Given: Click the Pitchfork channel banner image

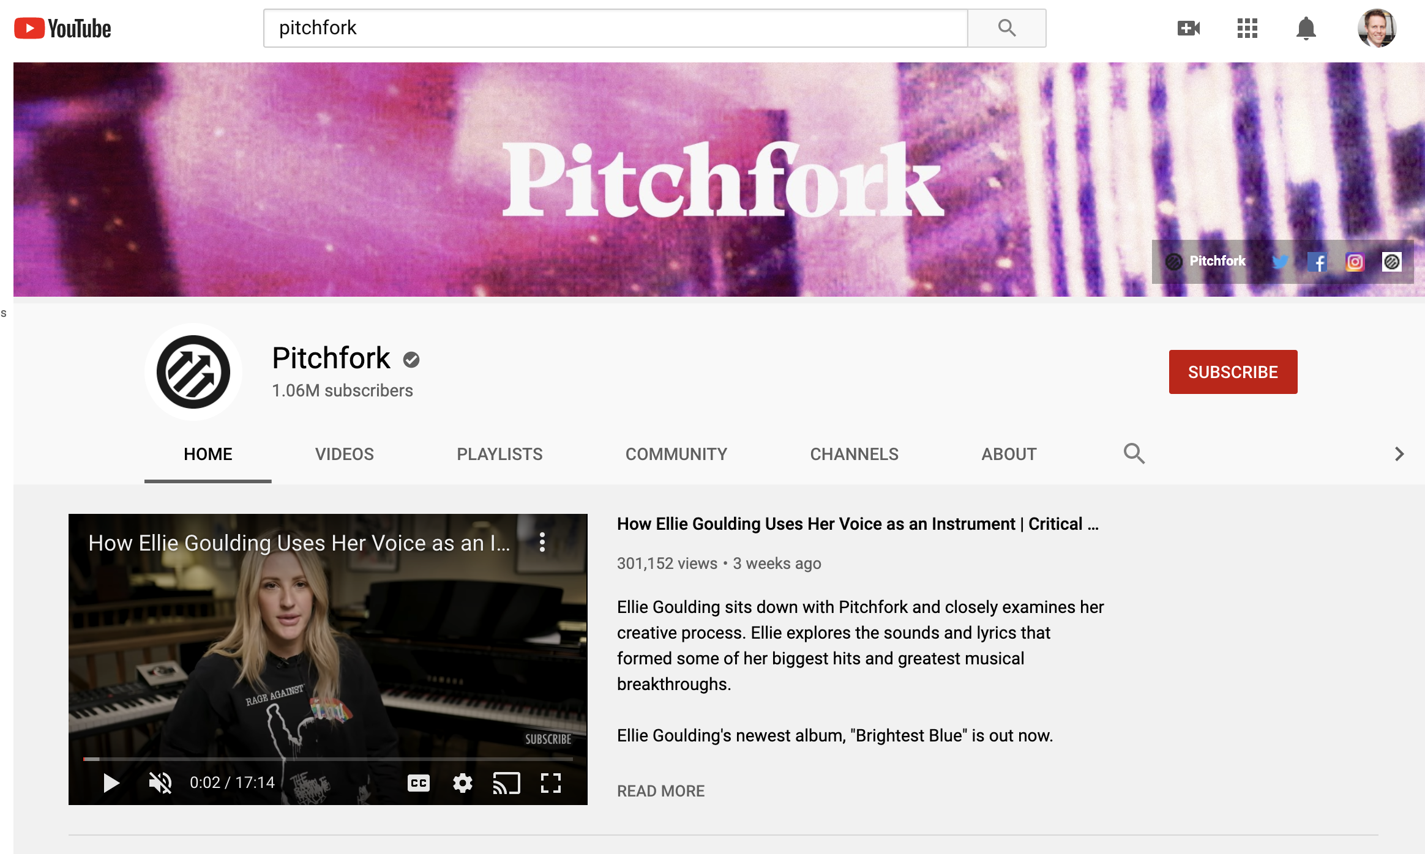Looking at the screenshot, I should [719, 179].
